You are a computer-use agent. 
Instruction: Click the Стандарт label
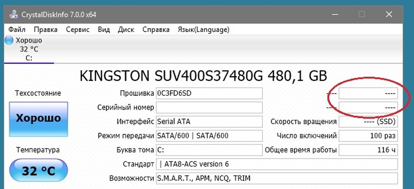[x=138, y=164]
